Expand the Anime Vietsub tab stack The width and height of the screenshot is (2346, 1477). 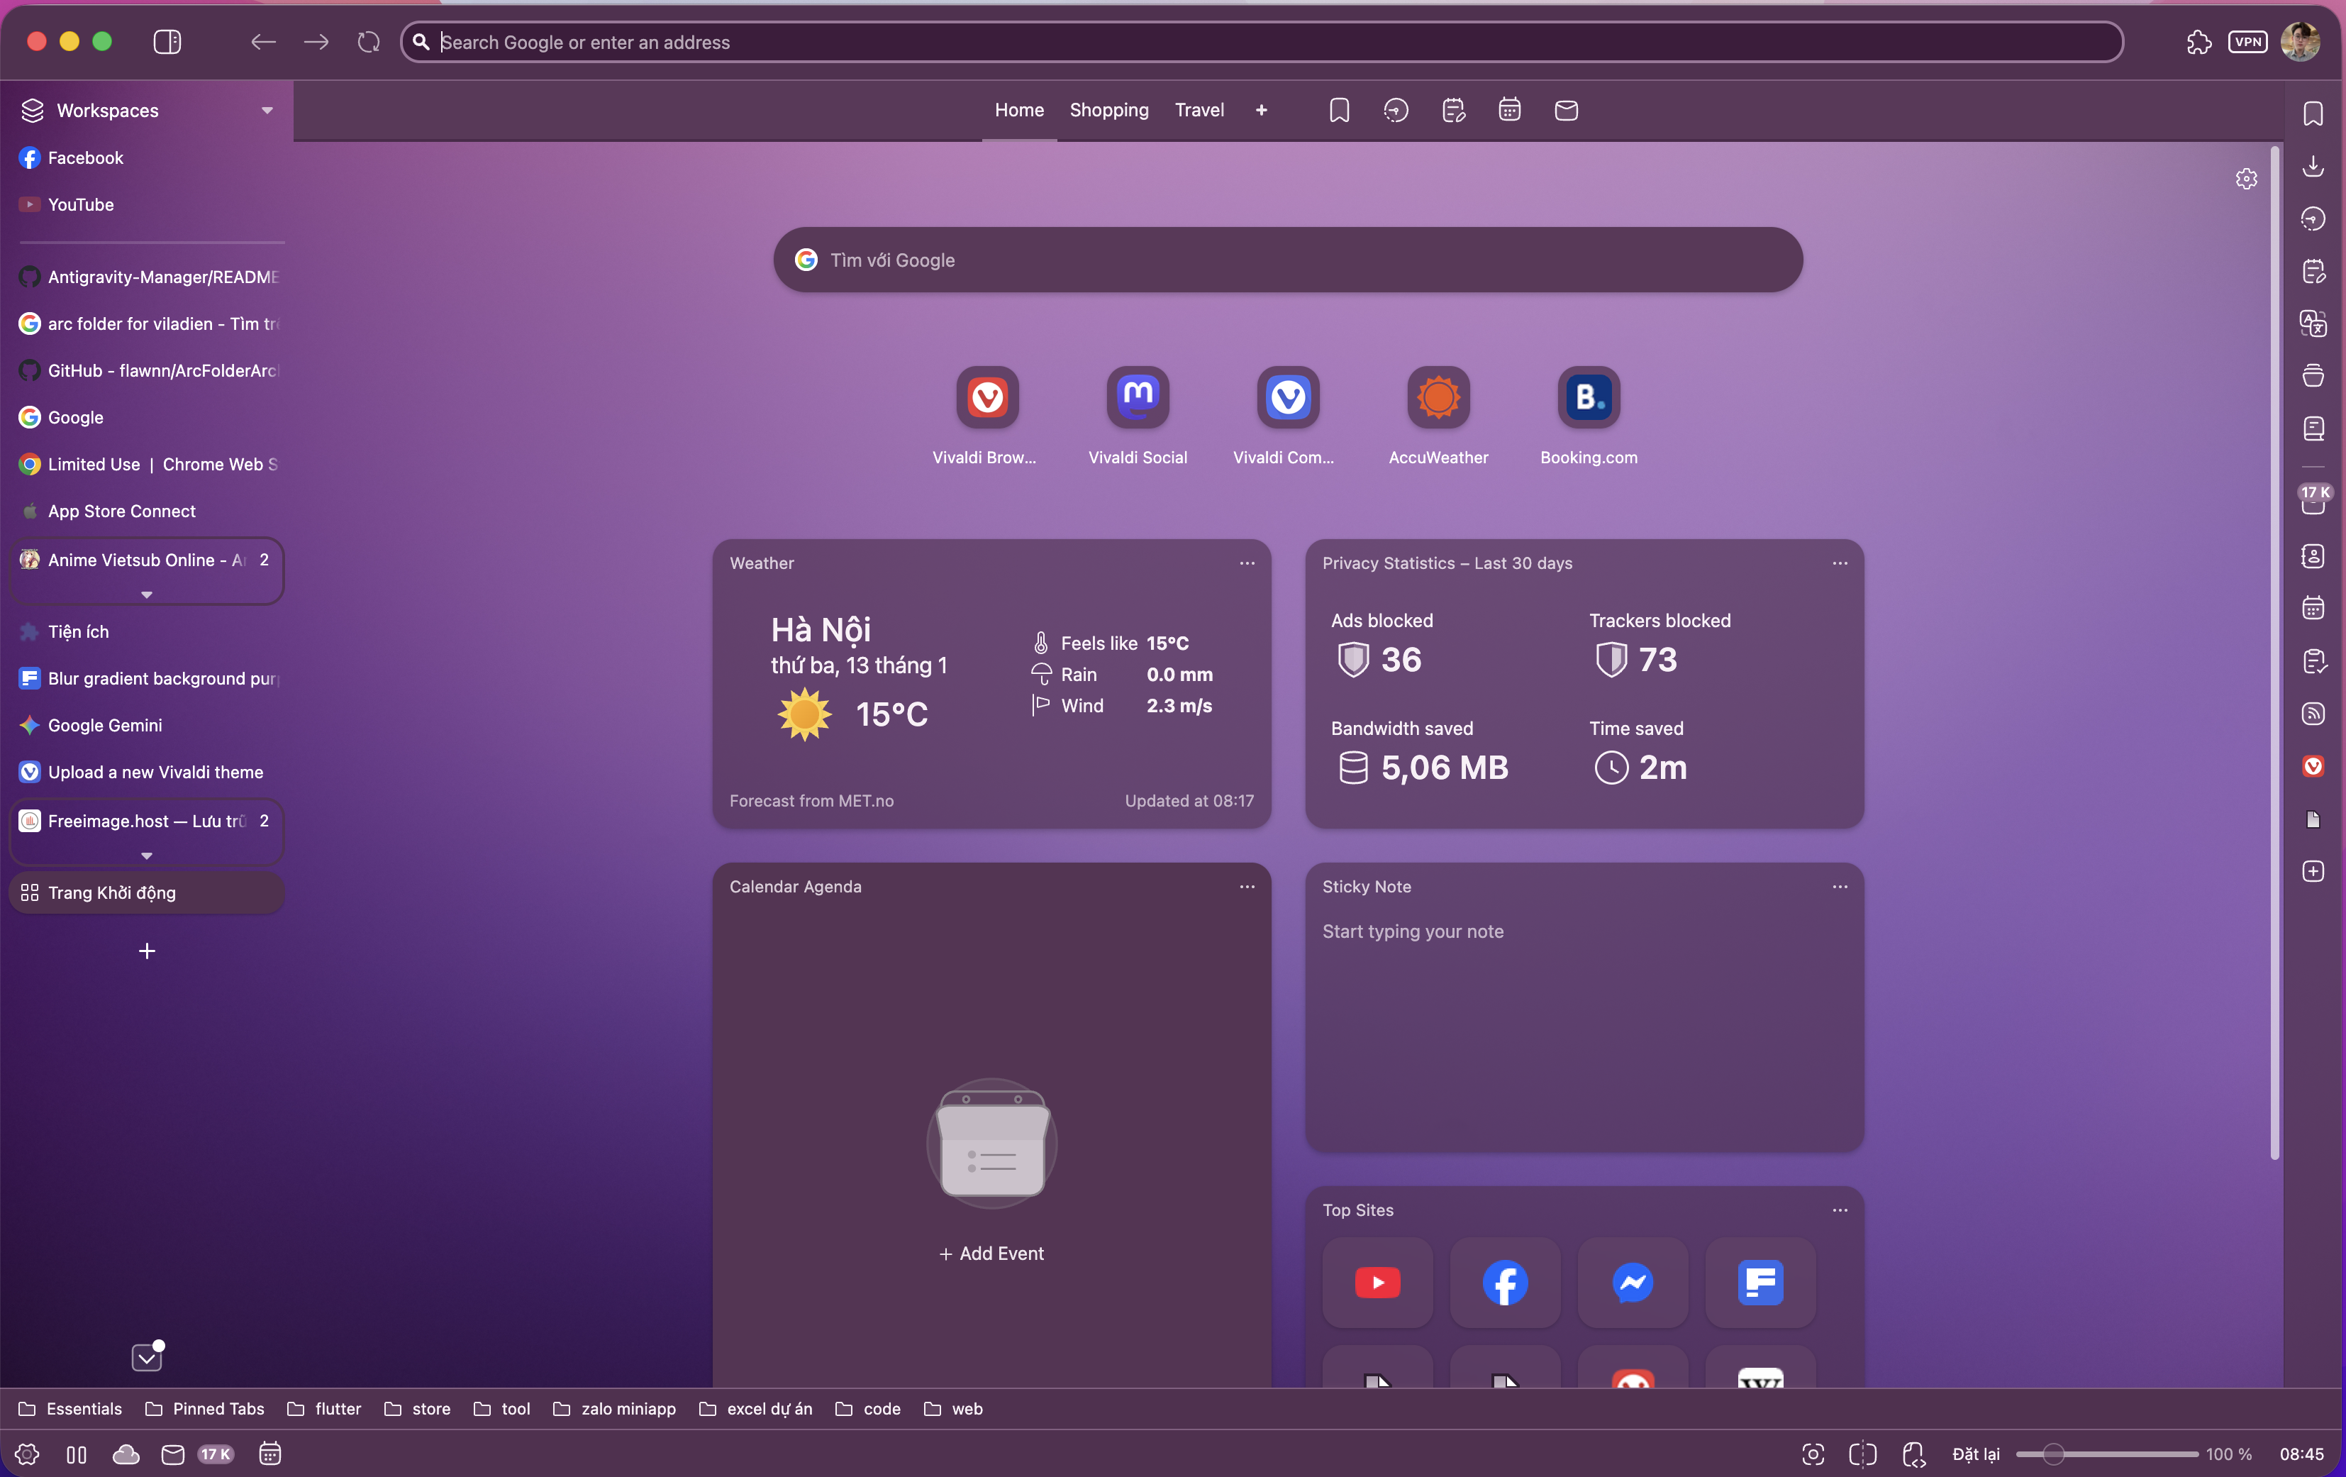tap(146, 594)
